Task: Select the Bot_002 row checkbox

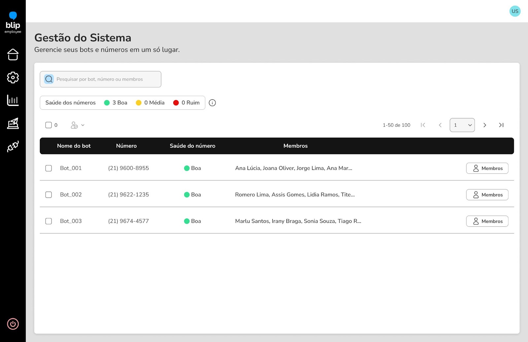Action: coord(49,195)
